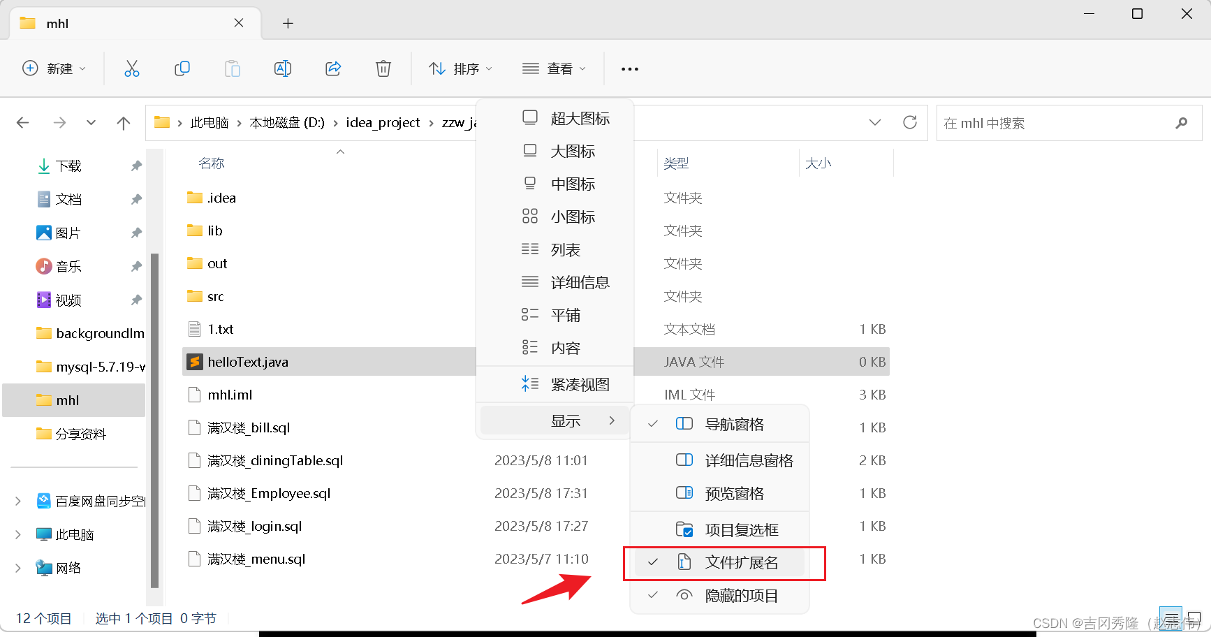Choose 大图标 large icons
The height and width of the screenshot is (637, 1211).
(x=555, y=151)
